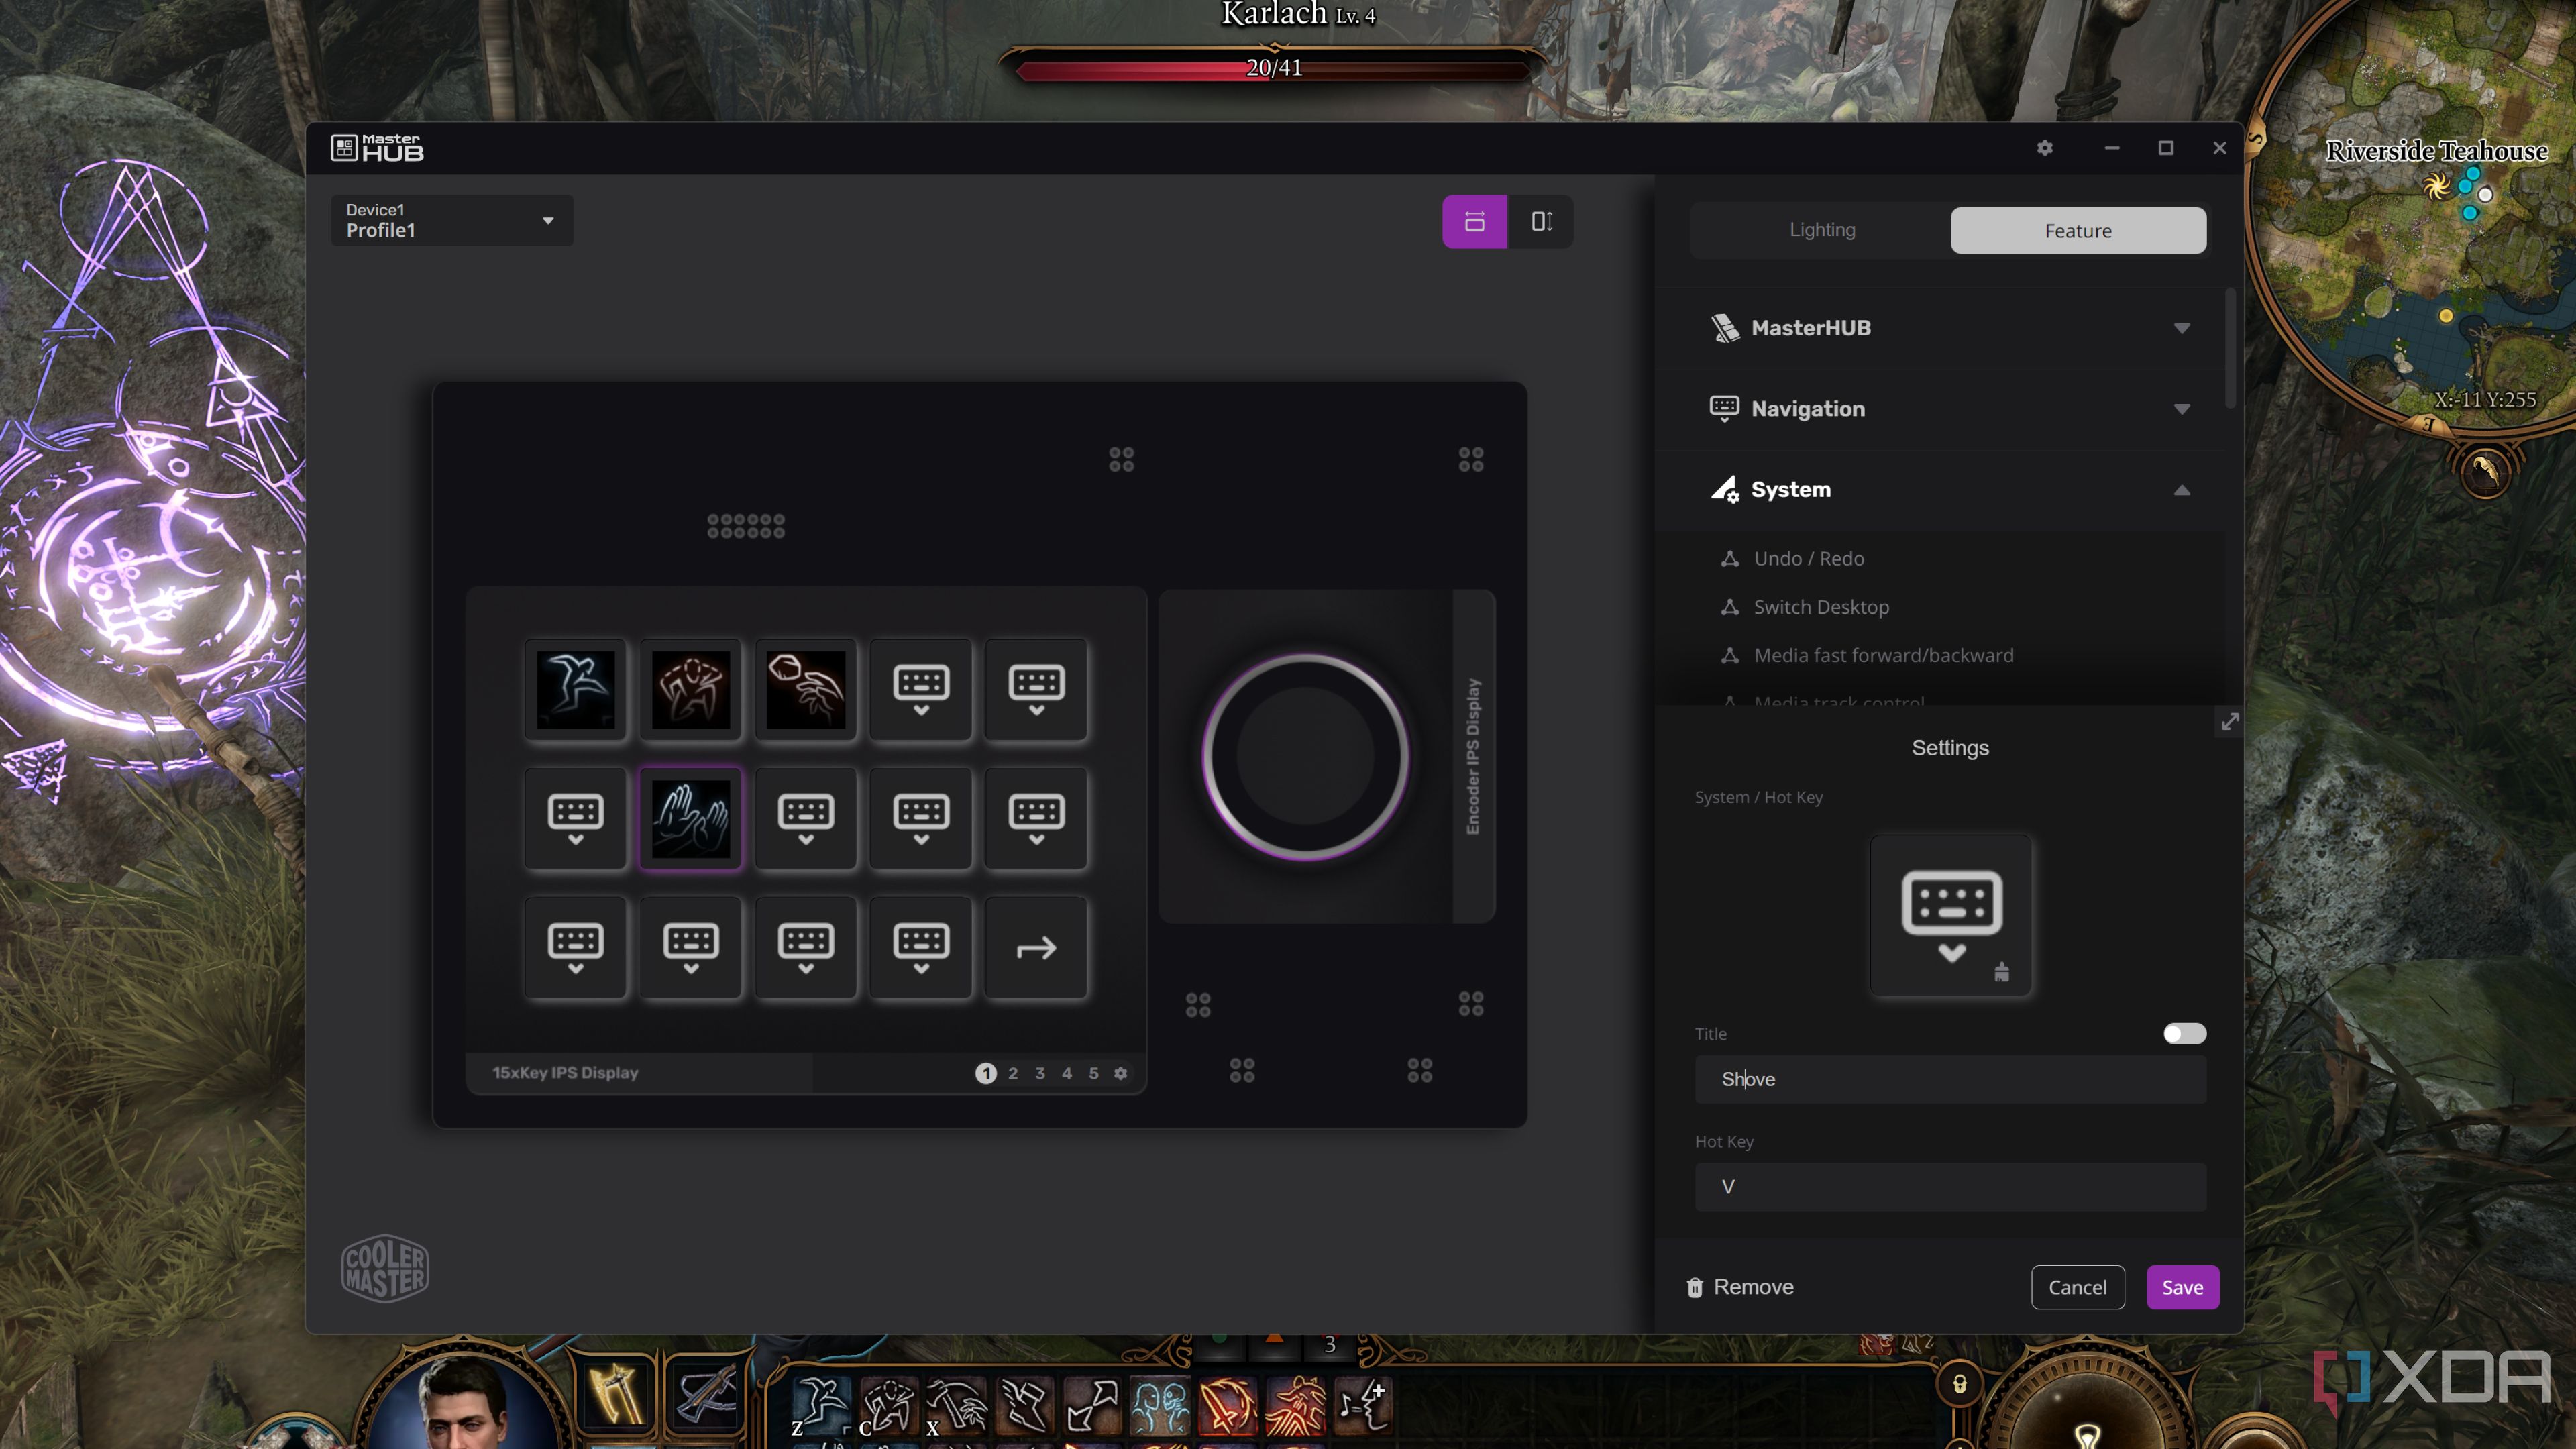Image resolution: width=2576 pixels, height=1449 pixels.
Task: Open the Device1 Profile1 dropdown
Action: tap(452, 220)
